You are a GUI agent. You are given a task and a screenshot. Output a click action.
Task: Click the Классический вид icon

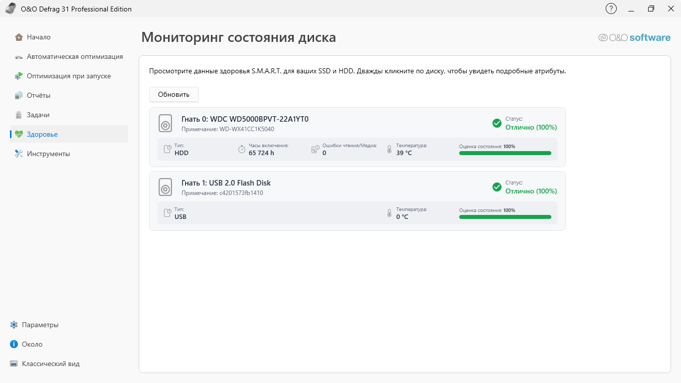coord(14,364)
